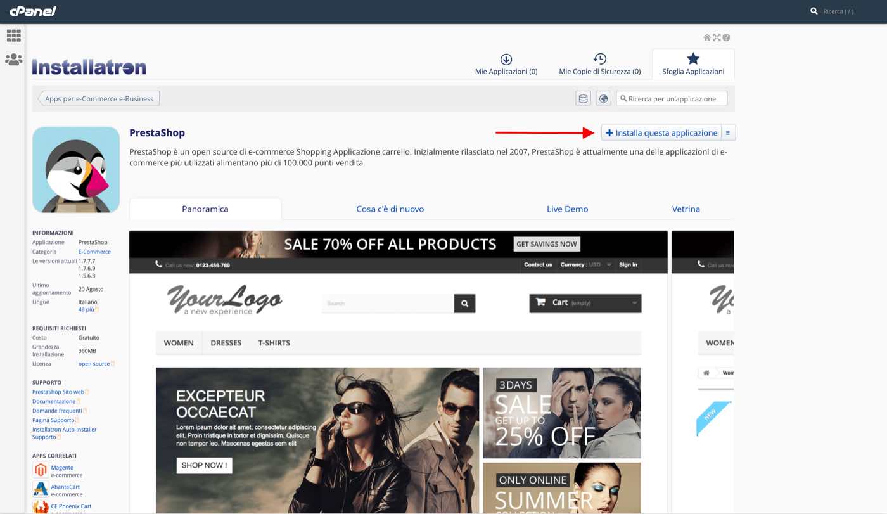The width and height of the screenshot is (887, 514).
Task: Switch to the Live Demo tab
Action: [568, 209]
